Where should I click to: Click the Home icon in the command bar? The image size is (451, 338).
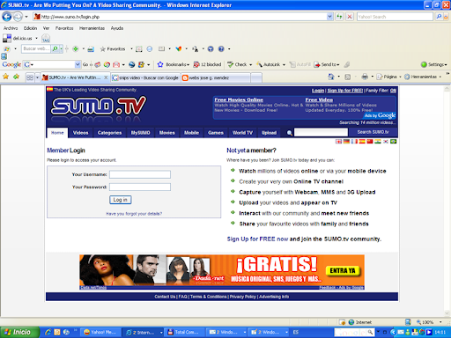(331, 77)
